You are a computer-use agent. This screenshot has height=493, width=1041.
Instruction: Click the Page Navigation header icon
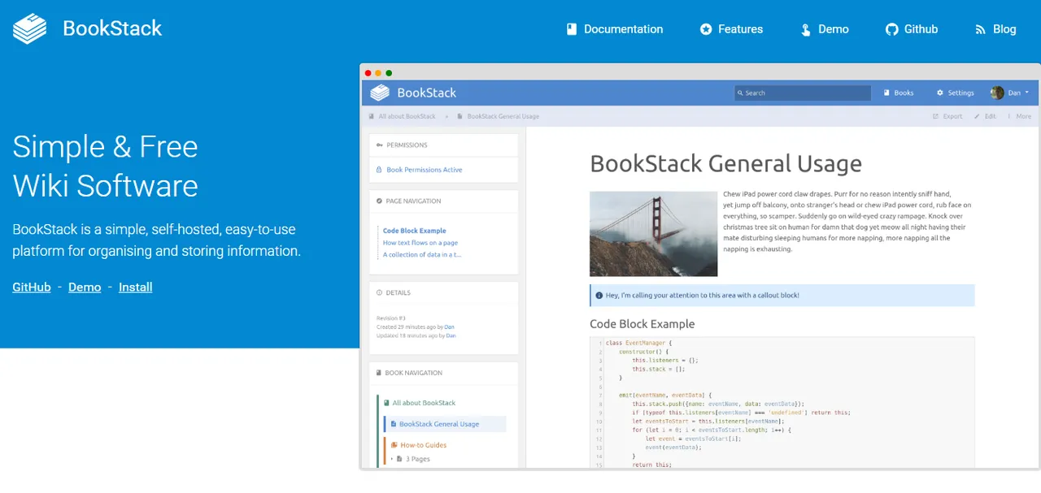[380, 201]
